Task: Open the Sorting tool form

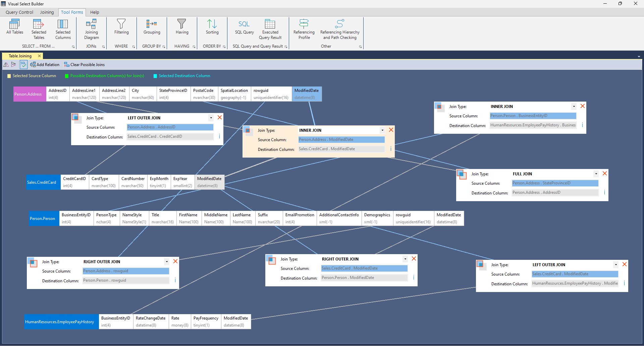Action: point(212,27)
